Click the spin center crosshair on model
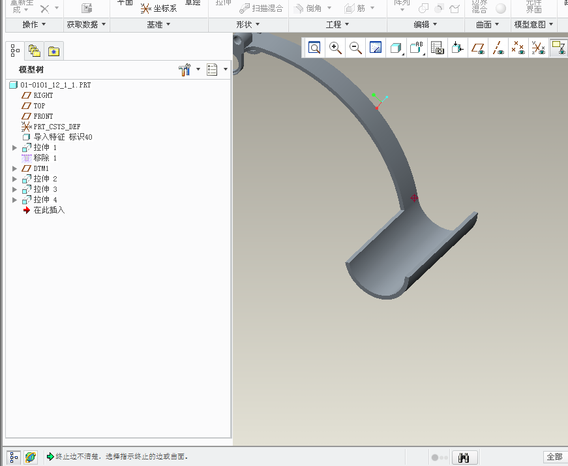This screenshot has width=568, height=466. point(414,198)
